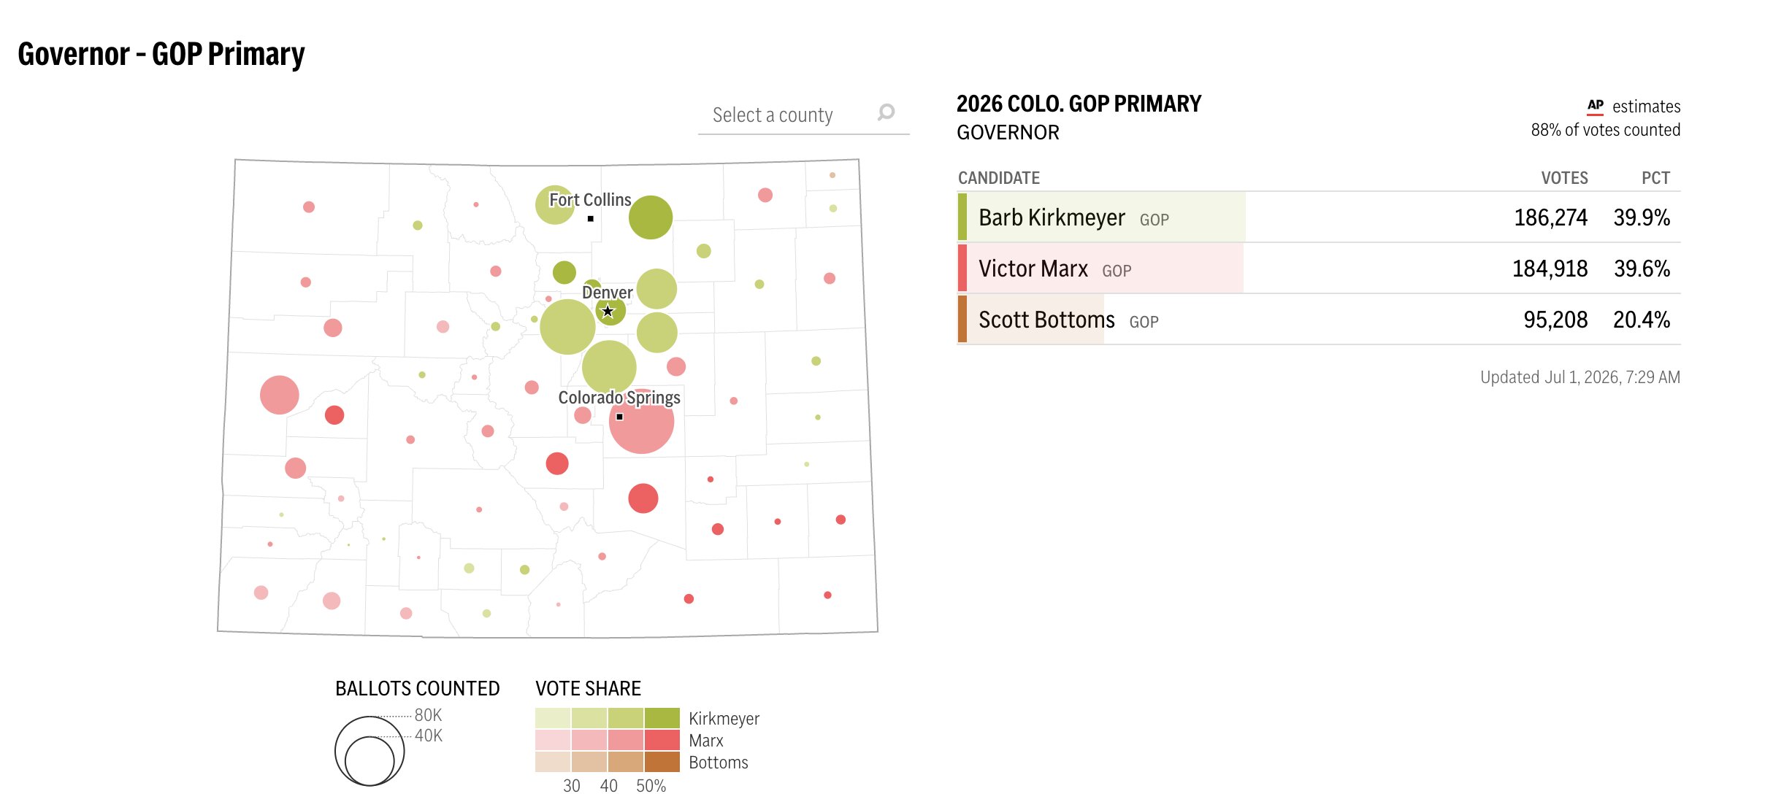The height and width of the screenshot is (810, 1792).
Task: Click the darkest green Kirkmeyer legend swatch
Action: (x=662, y=718)
